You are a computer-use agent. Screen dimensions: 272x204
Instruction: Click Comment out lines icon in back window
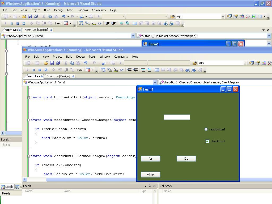point(121,23)
